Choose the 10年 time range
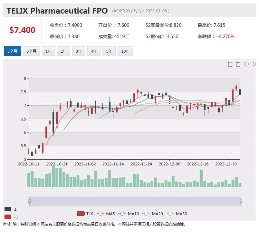The image size is (259, 232). tap(125, 51)
